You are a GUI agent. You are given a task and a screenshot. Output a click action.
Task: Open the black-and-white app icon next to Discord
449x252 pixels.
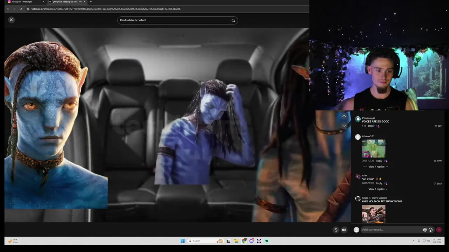259,241
